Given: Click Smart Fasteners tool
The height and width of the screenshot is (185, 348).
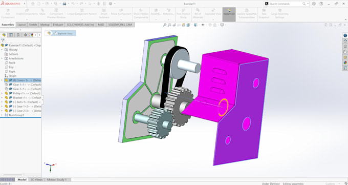Looking at the screenshot, I should tap(104, 14).
